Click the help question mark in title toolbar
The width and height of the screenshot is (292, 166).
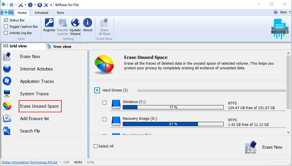pos(30,5)
